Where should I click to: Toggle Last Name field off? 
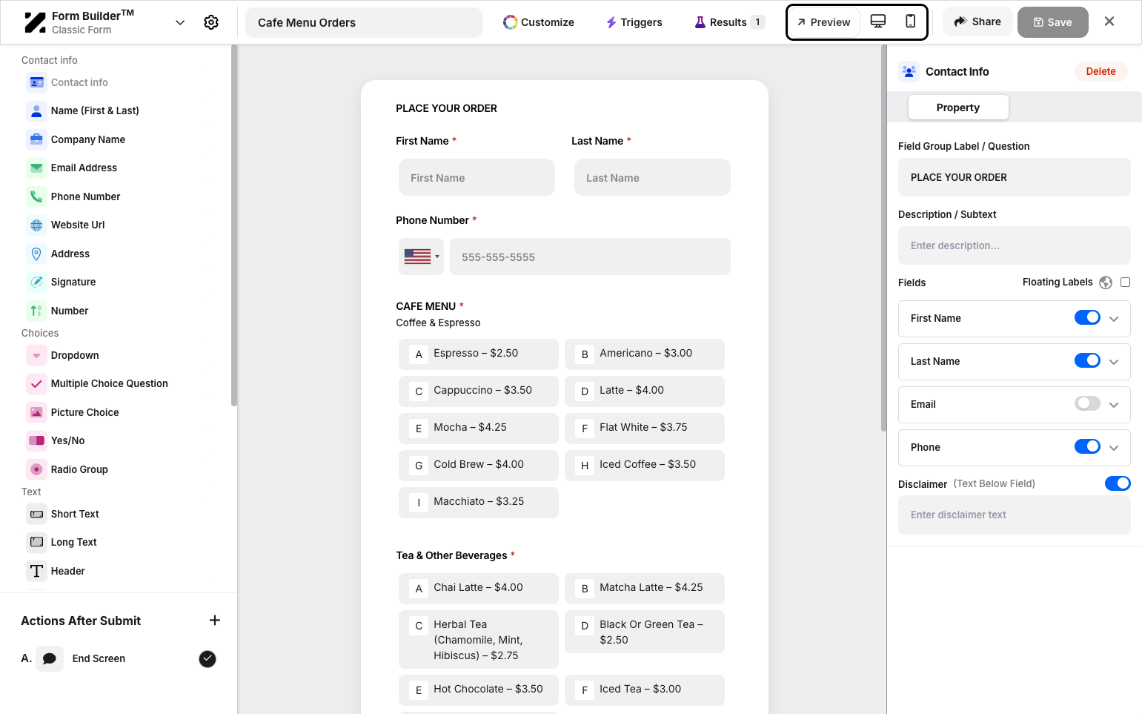point(1087,360)
